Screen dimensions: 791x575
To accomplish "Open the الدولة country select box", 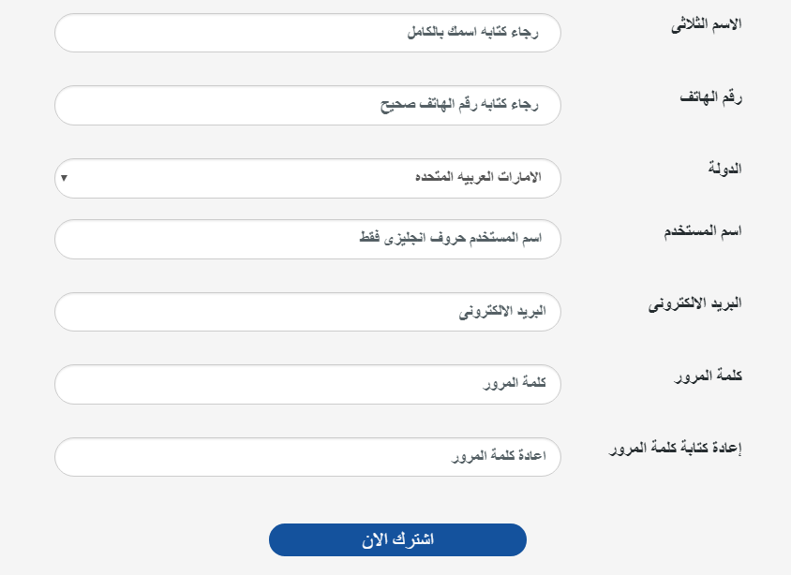I will [x=307, y=178].
